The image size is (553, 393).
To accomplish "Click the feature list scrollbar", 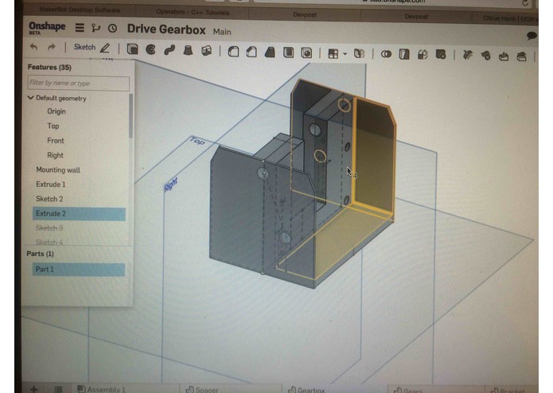I will tap(130, 116).
